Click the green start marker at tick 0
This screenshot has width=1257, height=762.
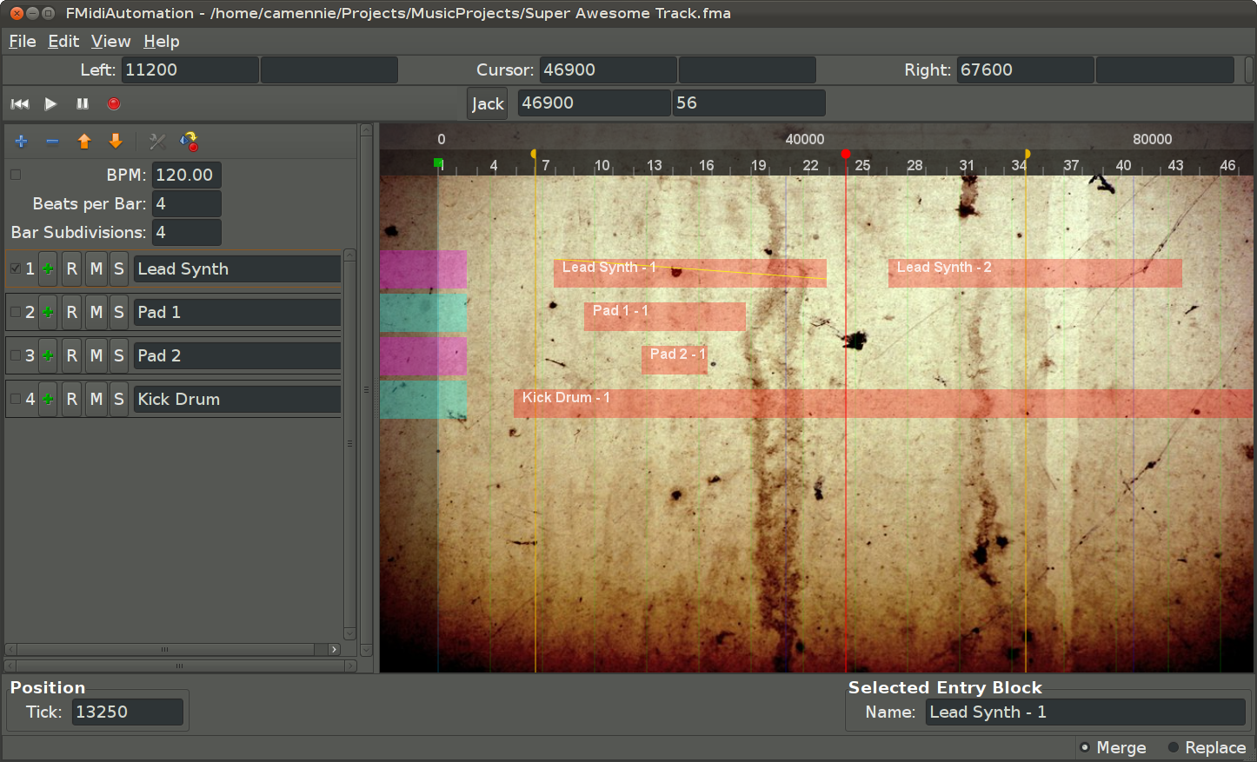pyautogui.click(x=438, y=162)
